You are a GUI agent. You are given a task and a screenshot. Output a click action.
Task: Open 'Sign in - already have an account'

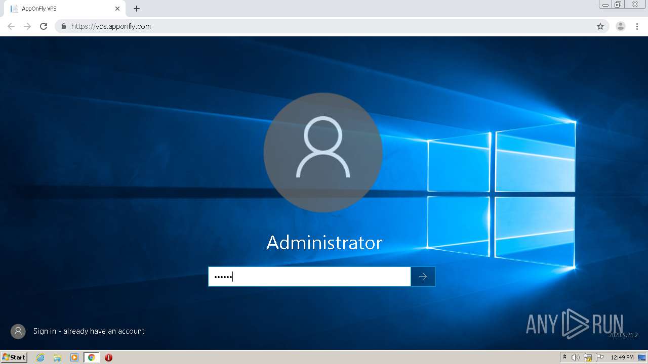[x=89, y=331]
